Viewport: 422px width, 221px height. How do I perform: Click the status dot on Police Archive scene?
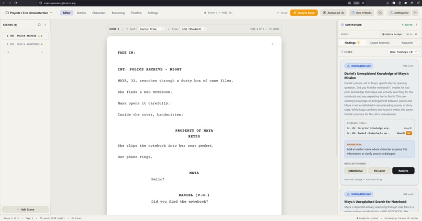[x=41, y=36]
